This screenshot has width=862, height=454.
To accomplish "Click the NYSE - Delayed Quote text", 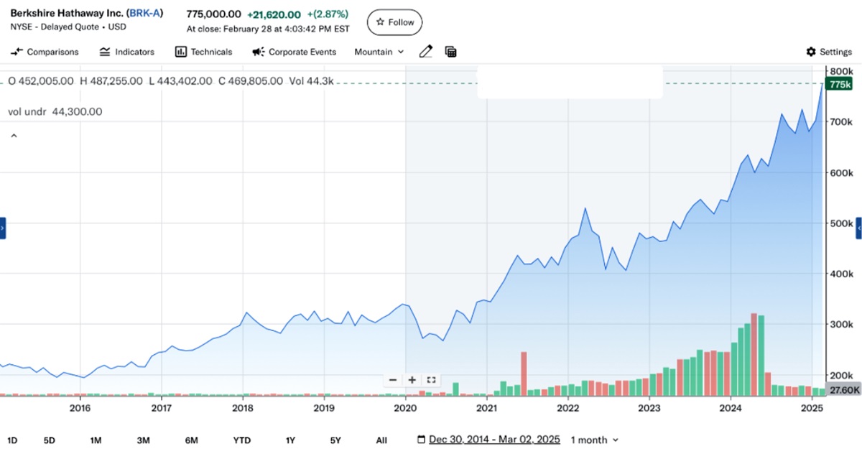I will [55, 27].
